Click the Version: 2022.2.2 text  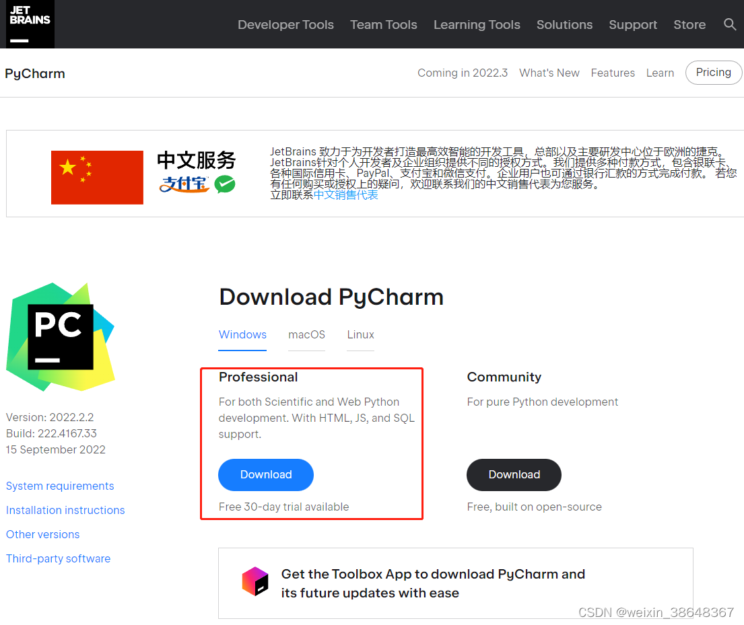click(x=50, y=417)
